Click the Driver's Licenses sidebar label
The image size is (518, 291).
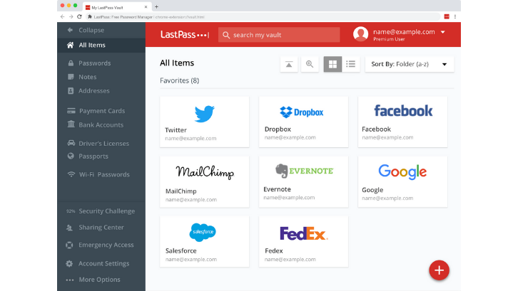click(x=103, y=143)
